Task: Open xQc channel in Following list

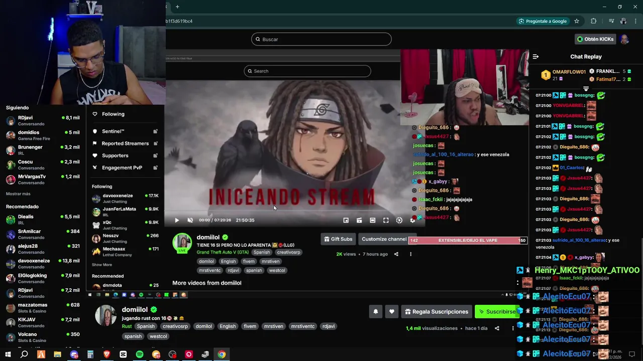Action: click(x=125, y=225)
